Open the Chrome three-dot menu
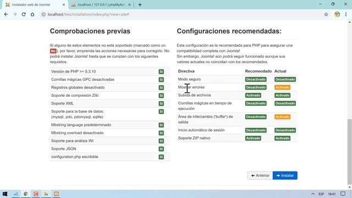 [346, 14]
